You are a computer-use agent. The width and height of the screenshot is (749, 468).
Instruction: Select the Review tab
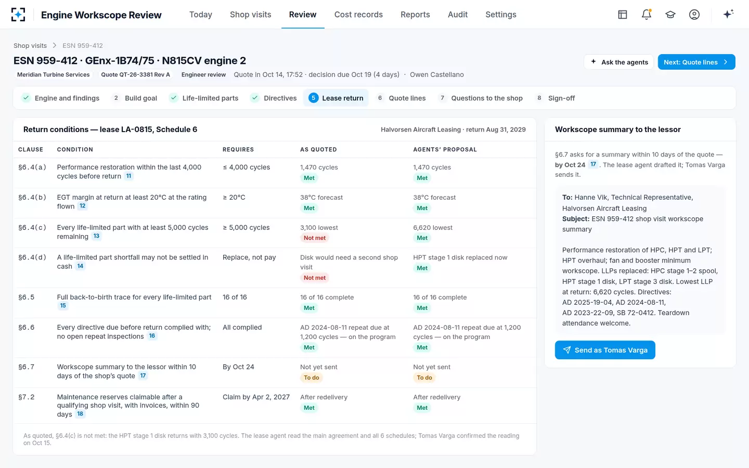[x=303, y=15]
